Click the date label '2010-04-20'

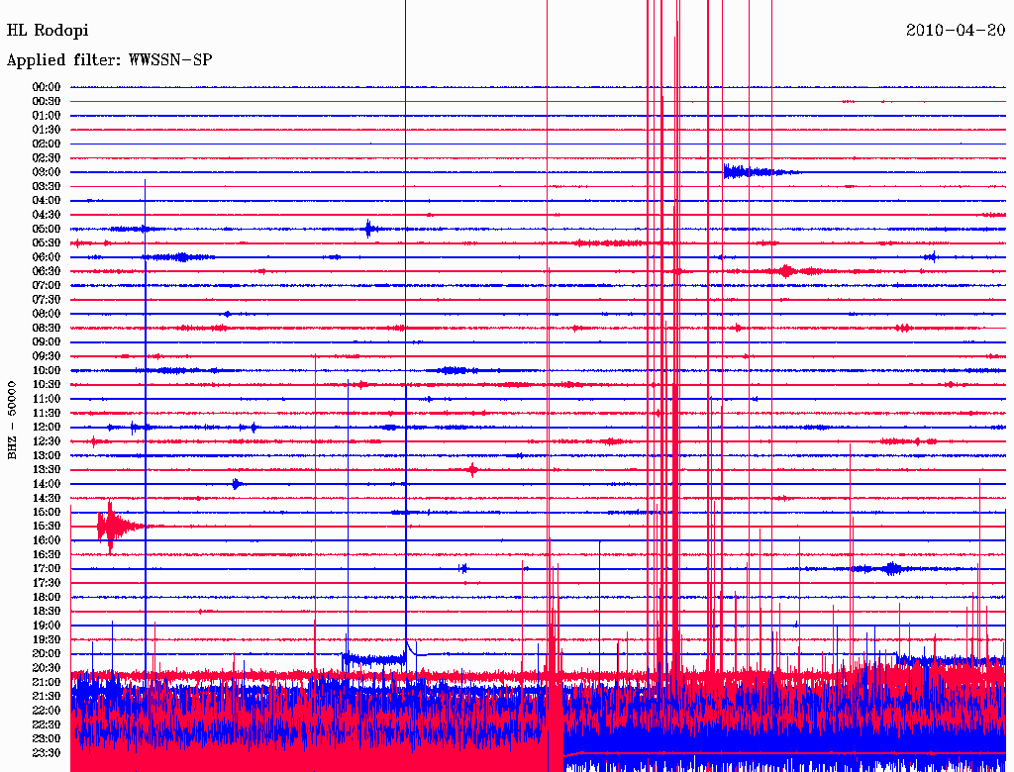956,30
